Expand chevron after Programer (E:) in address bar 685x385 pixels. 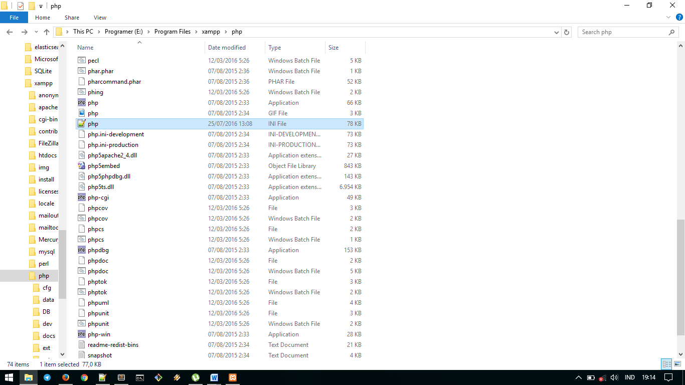point(148,32)
